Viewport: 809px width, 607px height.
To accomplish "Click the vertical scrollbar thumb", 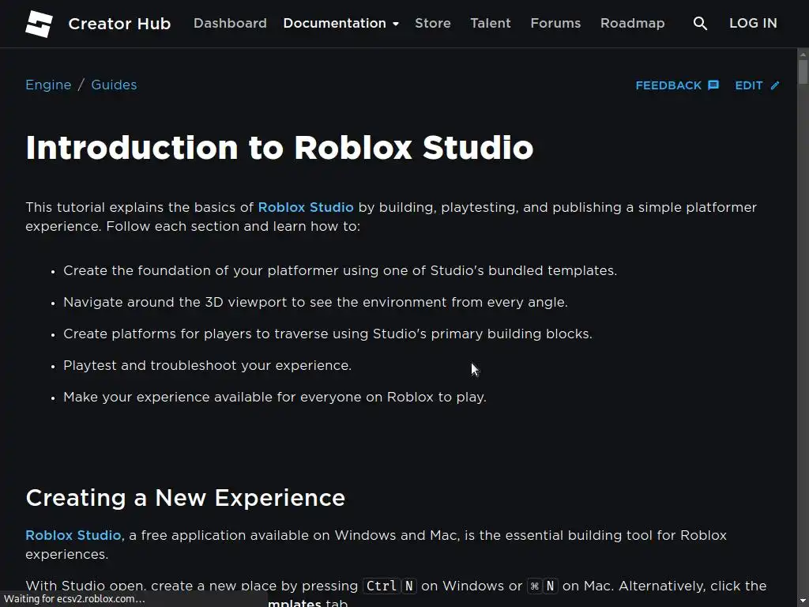I will pos(803,72).
